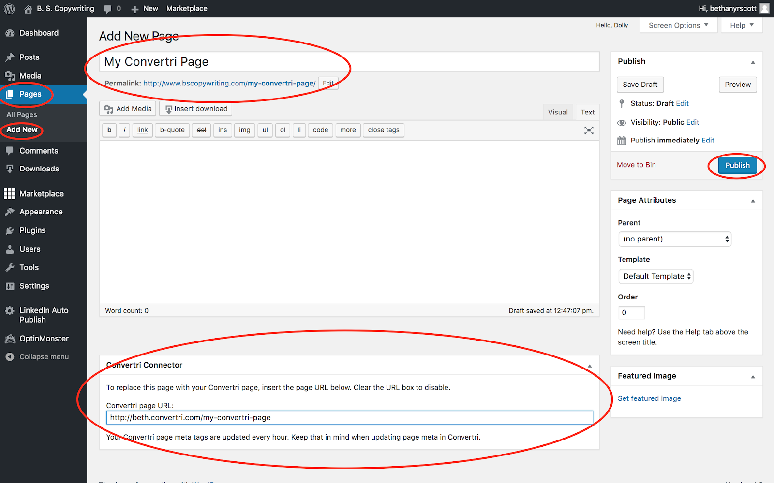This screenshot has width=774, height=483.
Task: Edit the publish immediately schedule
Action: (708, 140)
